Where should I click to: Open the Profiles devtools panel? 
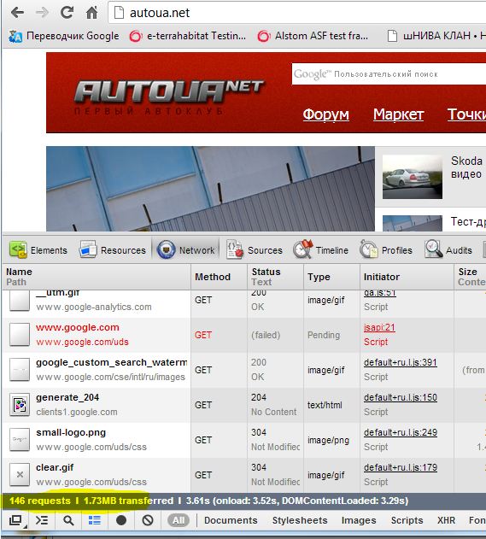click(x=385, y=250)
